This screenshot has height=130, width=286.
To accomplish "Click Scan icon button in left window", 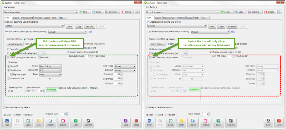I will 76,122.
